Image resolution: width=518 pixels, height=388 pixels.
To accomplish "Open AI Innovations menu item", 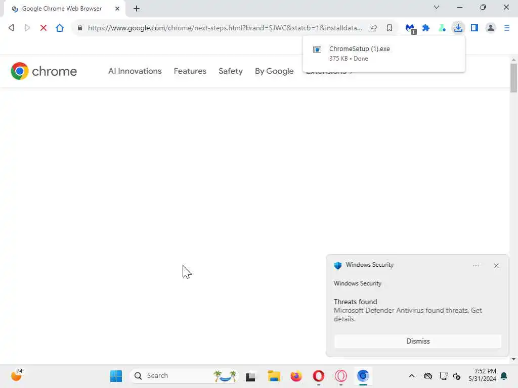I will (135, 71).
